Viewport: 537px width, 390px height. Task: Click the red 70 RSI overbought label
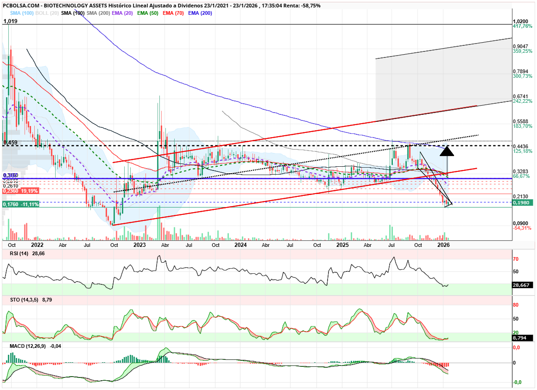[x=515, y=259]
